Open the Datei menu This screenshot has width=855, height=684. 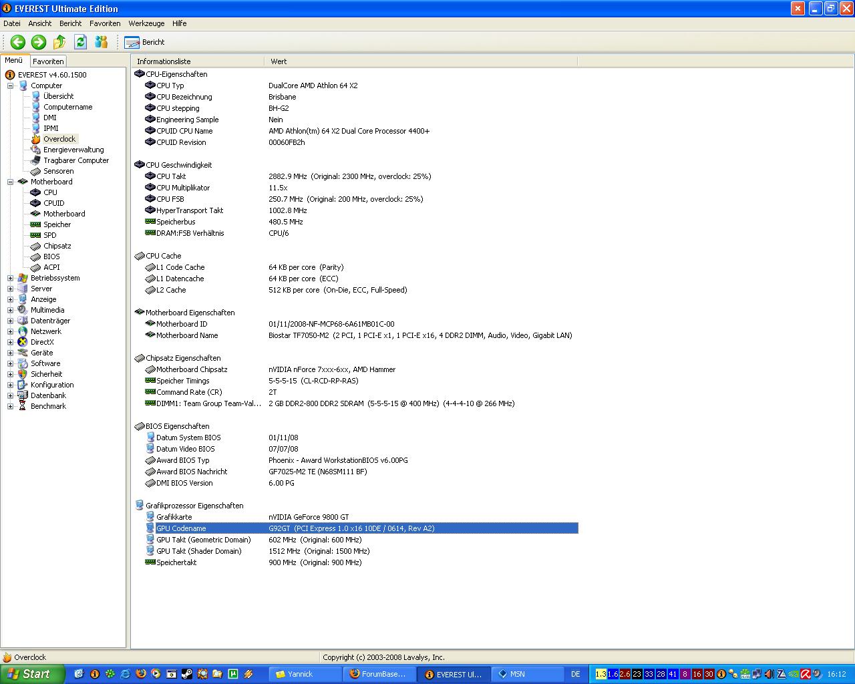coord(12,23)
